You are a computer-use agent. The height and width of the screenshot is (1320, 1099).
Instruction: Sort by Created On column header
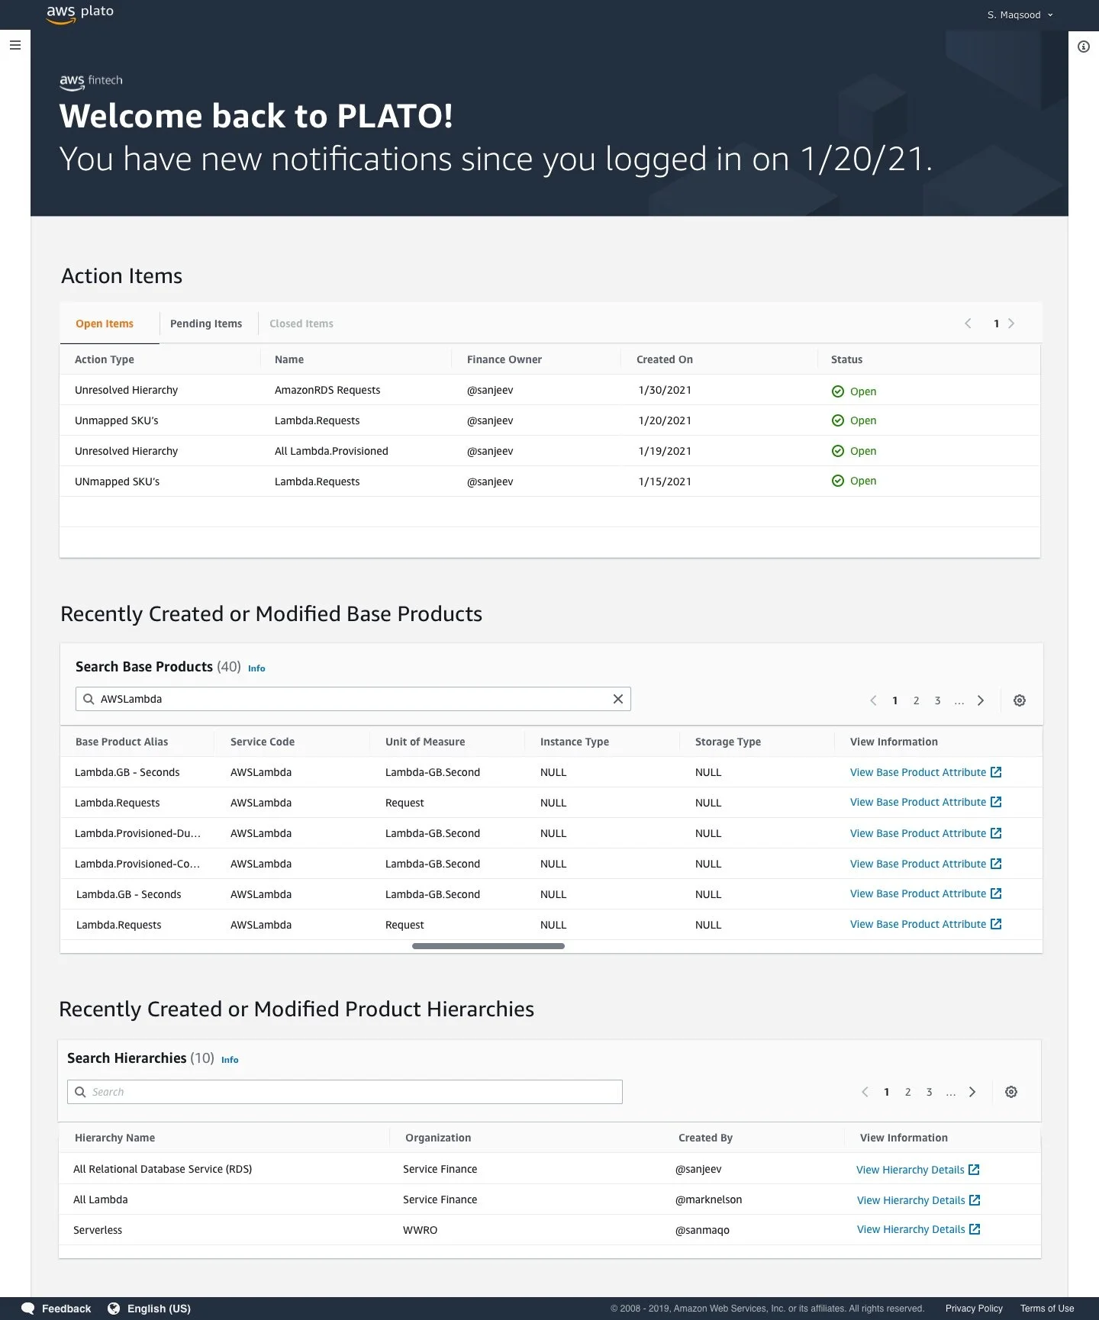point(665,359)
